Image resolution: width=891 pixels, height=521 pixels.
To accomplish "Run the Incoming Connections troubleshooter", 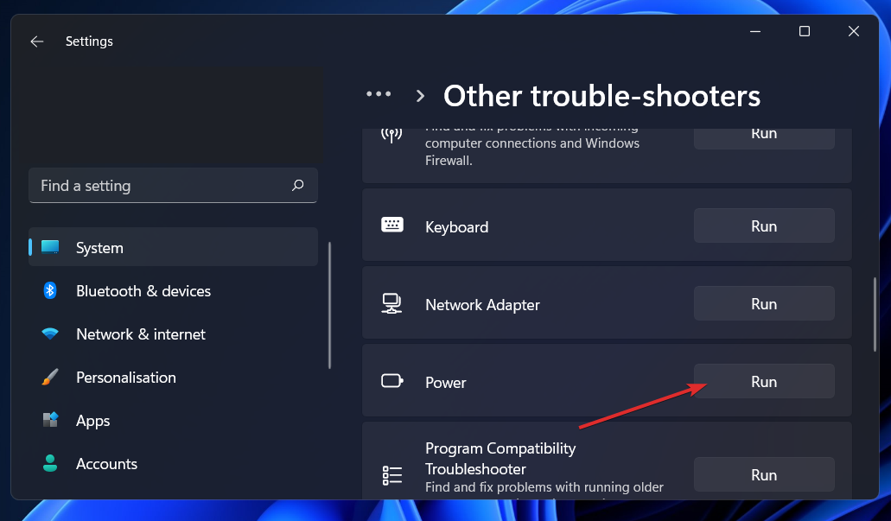I will pyautogui.click(x=764, y=138).
